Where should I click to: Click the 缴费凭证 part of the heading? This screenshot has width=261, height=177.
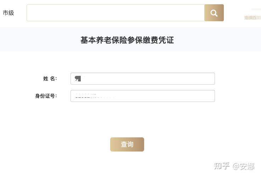(162, 40)
